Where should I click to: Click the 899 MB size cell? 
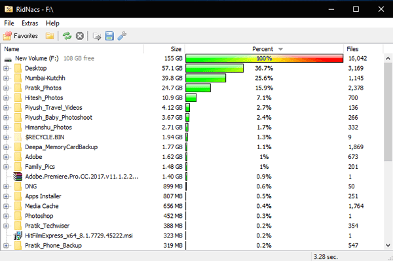tap(173, 186)
